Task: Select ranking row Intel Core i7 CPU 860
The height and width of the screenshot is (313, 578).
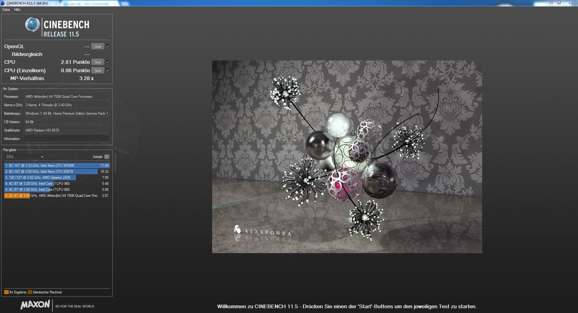Action: pyautogui.click(x=57, y=190)
